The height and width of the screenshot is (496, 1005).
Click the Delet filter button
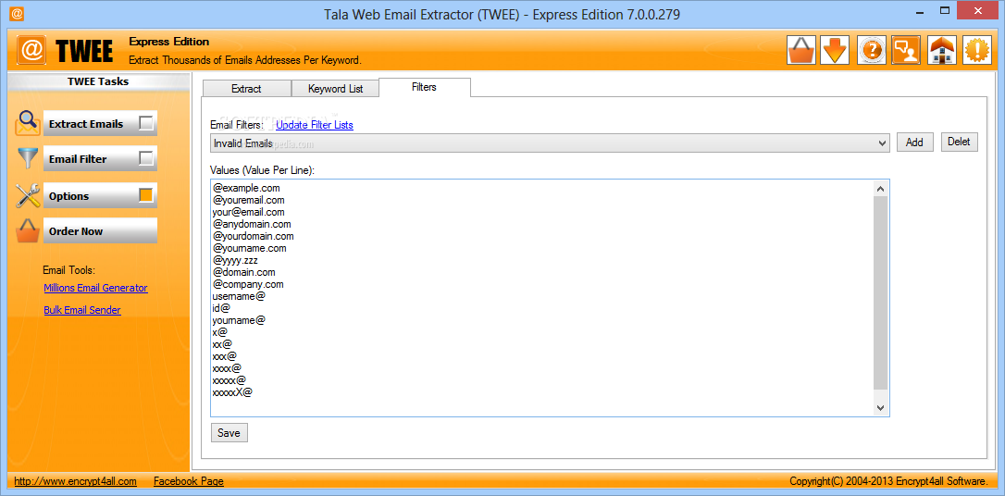coord(959,142)
